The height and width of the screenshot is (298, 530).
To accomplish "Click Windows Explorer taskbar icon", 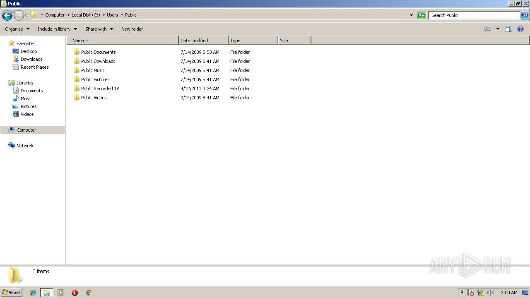I will click(47, 293).
